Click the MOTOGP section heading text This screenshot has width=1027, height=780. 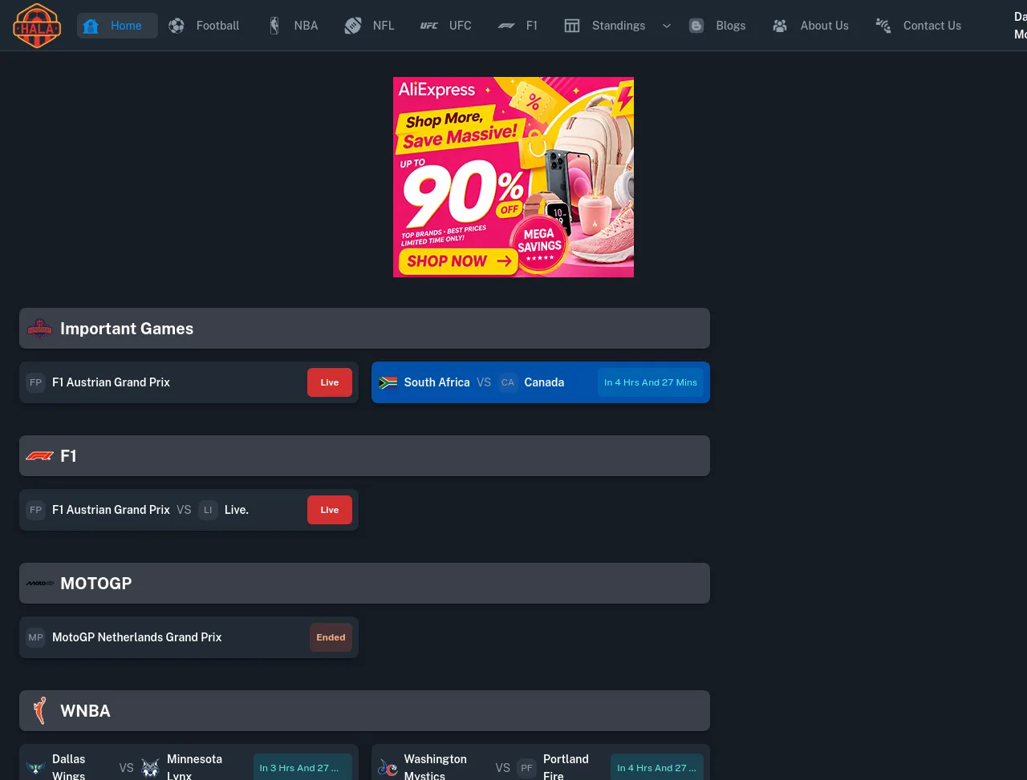pyautogui.click(x=96, y=584)
